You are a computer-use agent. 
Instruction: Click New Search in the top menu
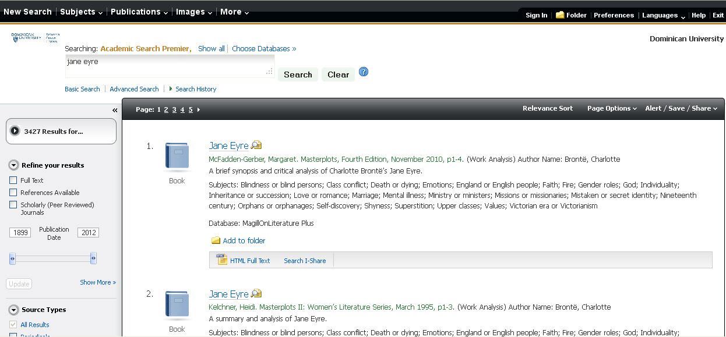click(x=27, y=12)
